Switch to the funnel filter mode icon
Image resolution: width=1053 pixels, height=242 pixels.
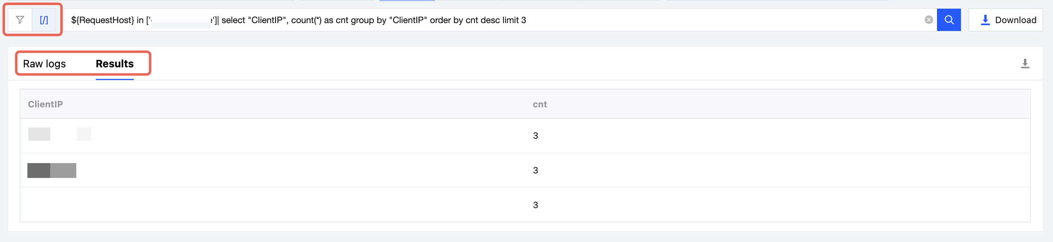point(20,20)
